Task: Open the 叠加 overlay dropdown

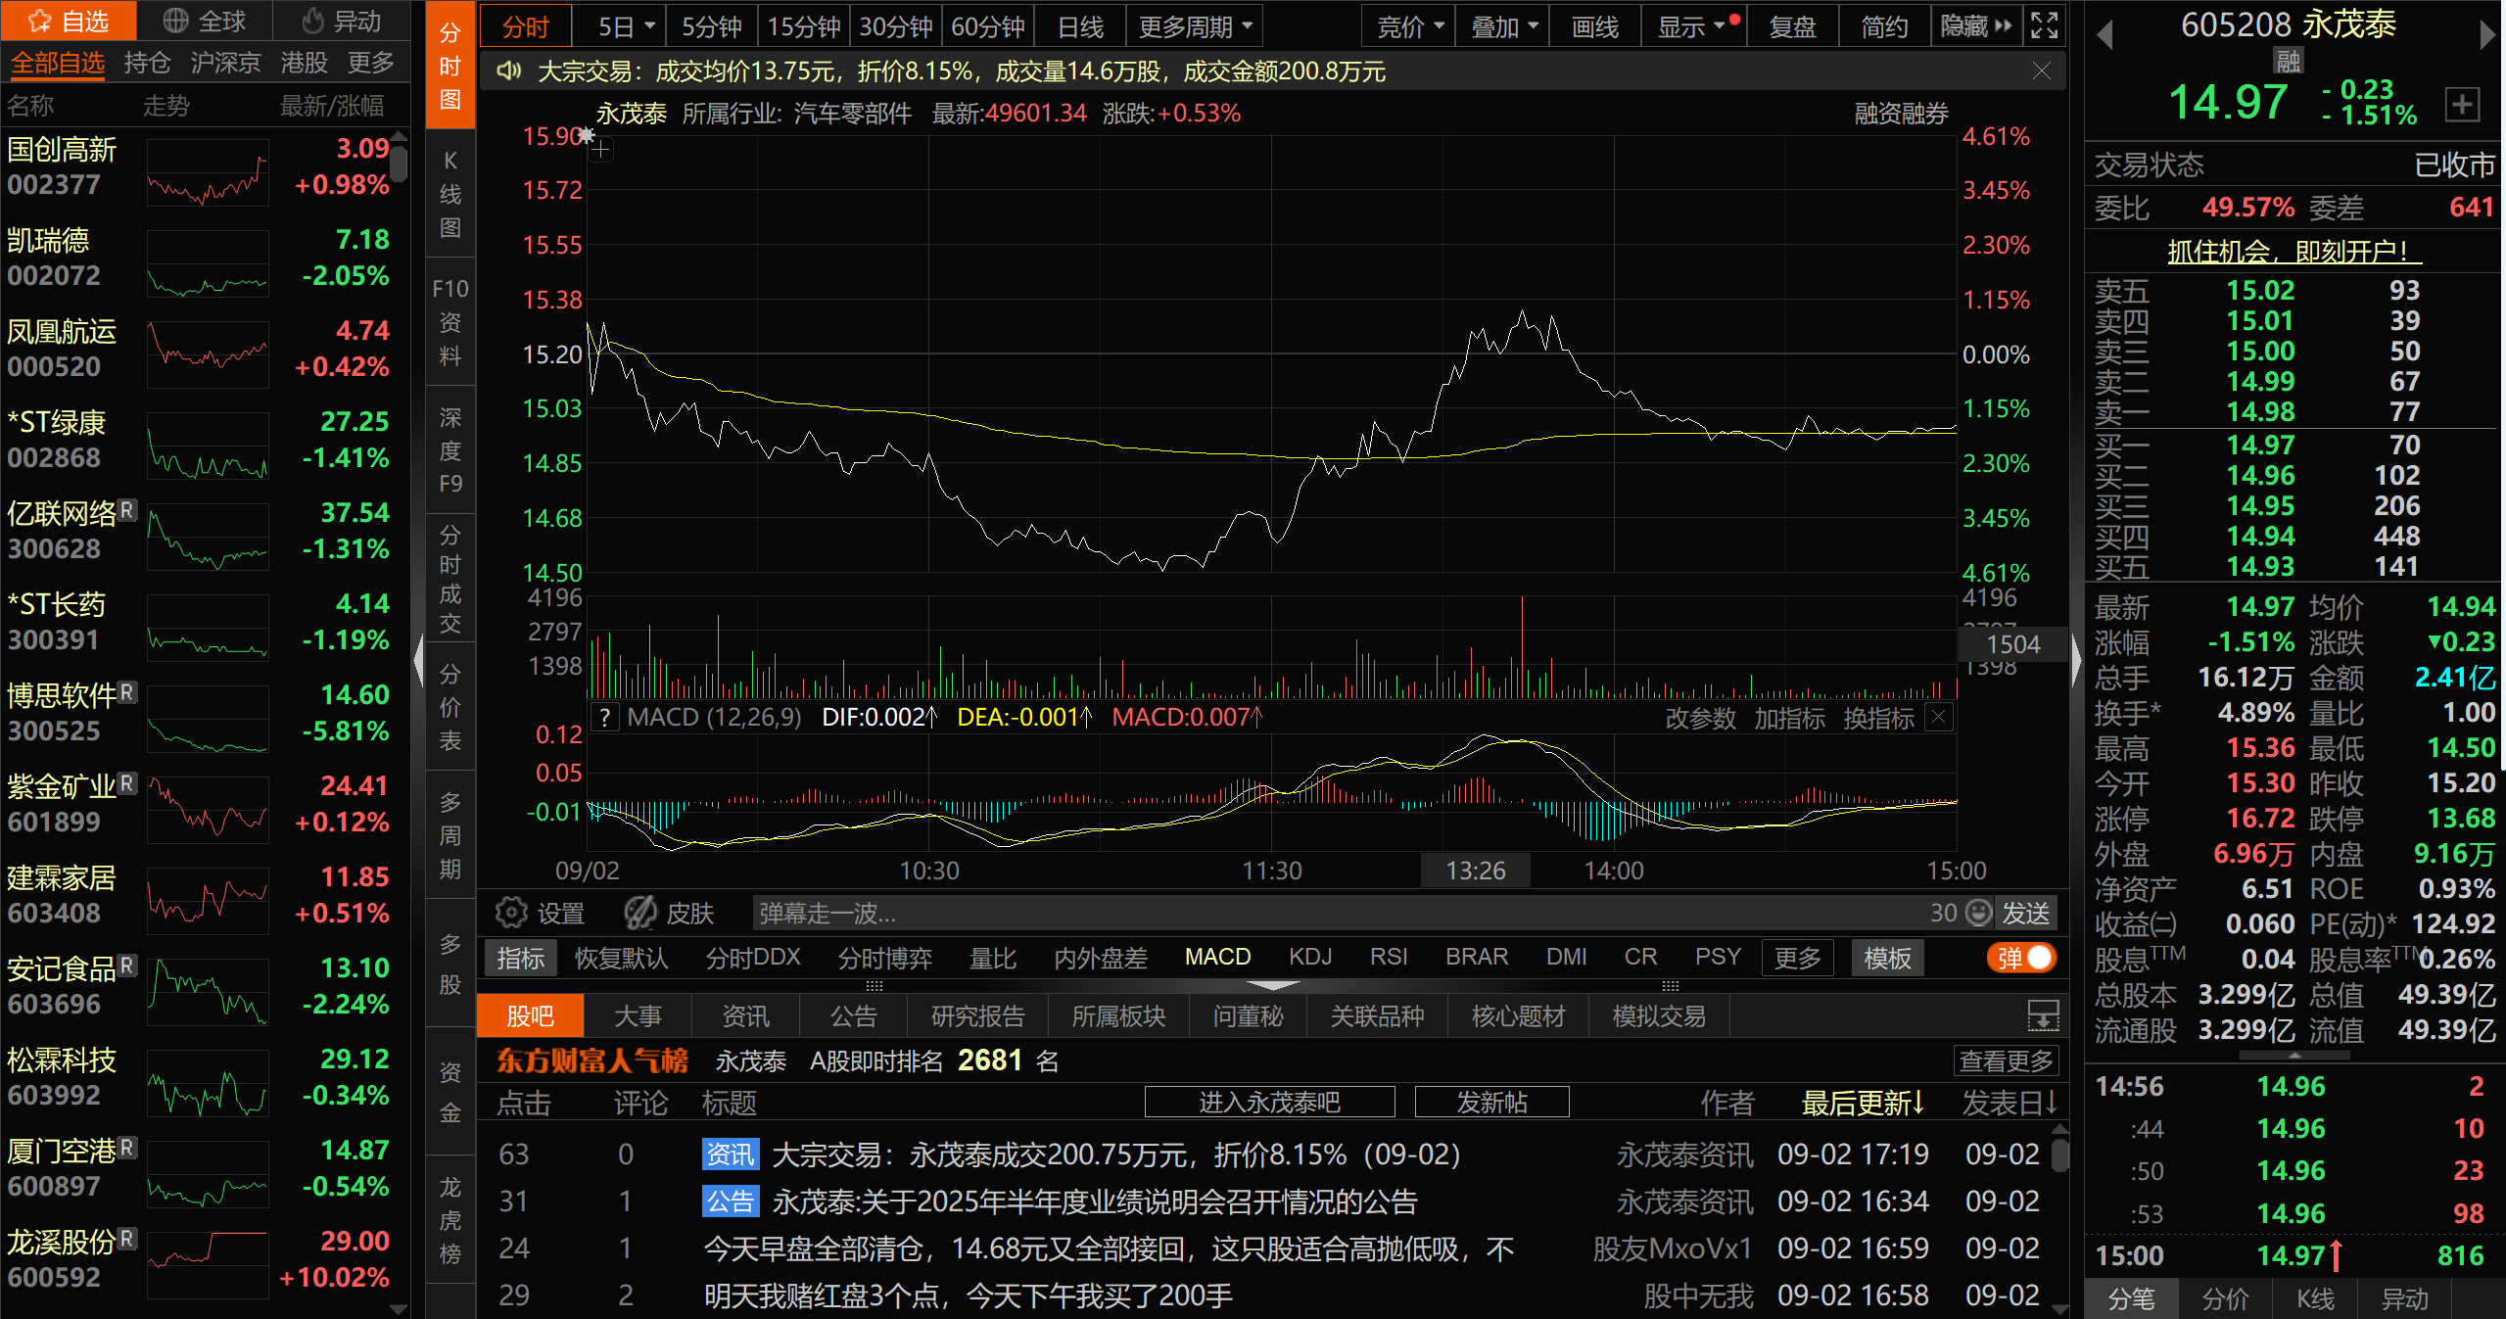Action: (x=1503, y=26)
